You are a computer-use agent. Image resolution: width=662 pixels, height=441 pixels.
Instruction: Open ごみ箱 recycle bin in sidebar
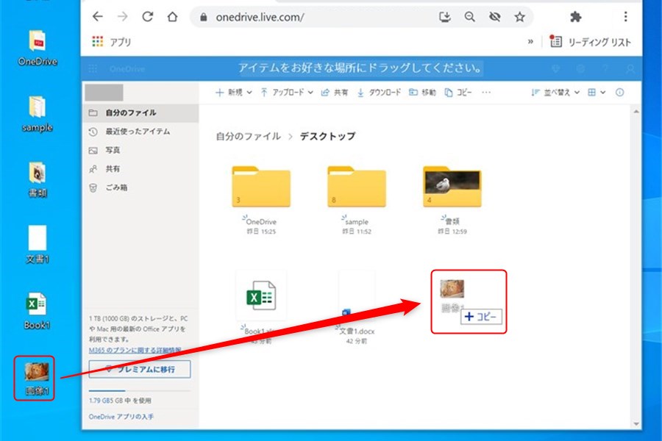[x=116, y=187]
